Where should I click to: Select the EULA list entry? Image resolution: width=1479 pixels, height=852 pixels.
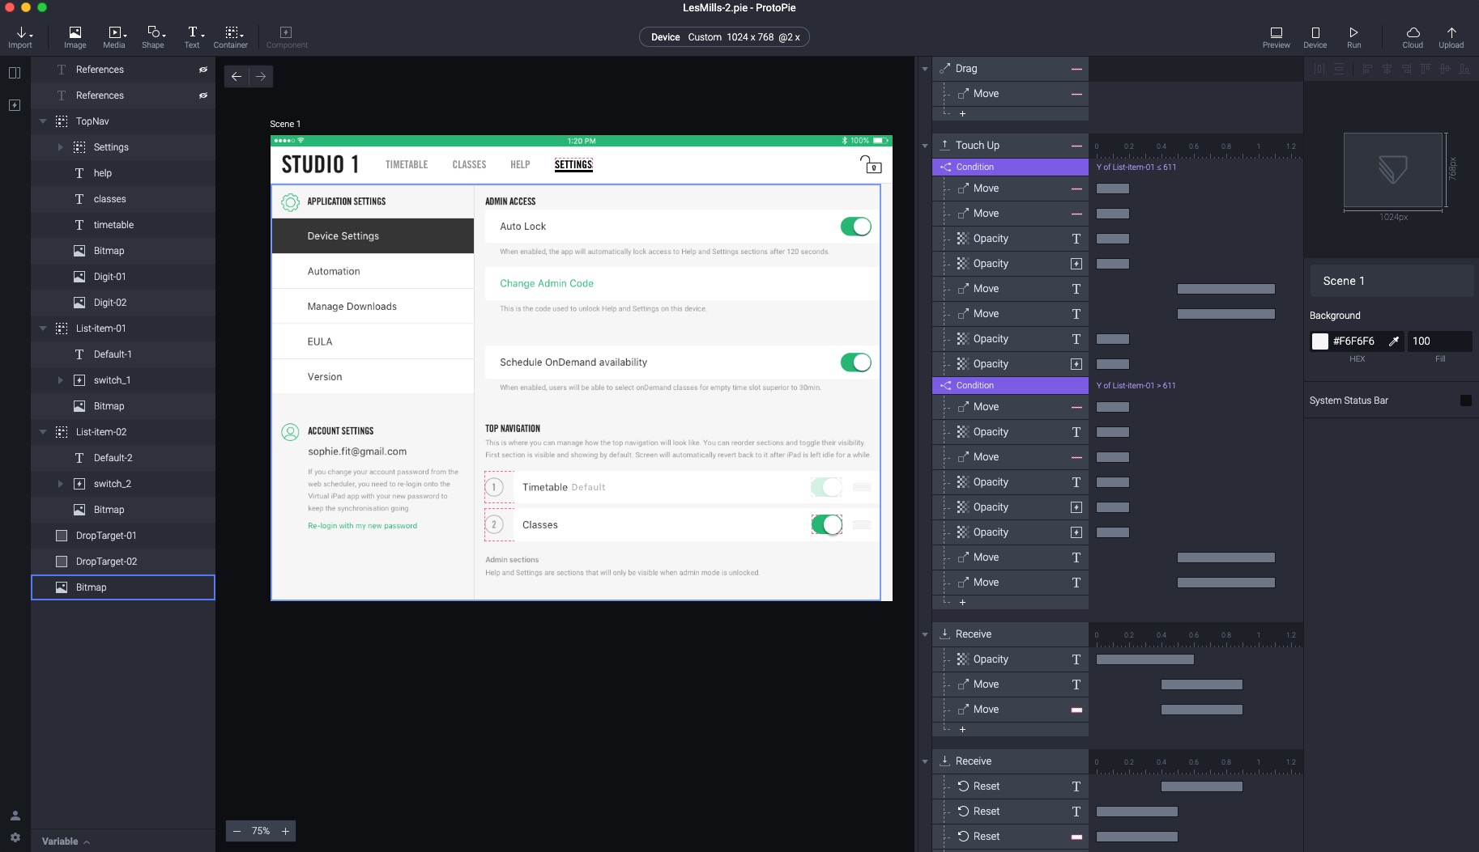[373, 341]
